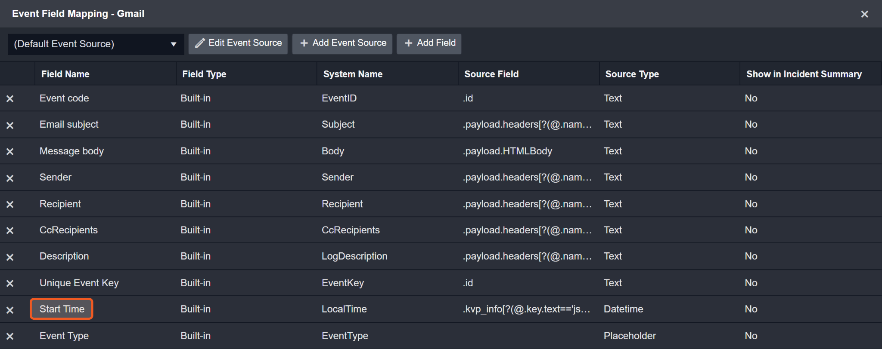Screen dimensions: 882x349
Task: Close the Event Field Mapping dialog
Action: [864, 14]
